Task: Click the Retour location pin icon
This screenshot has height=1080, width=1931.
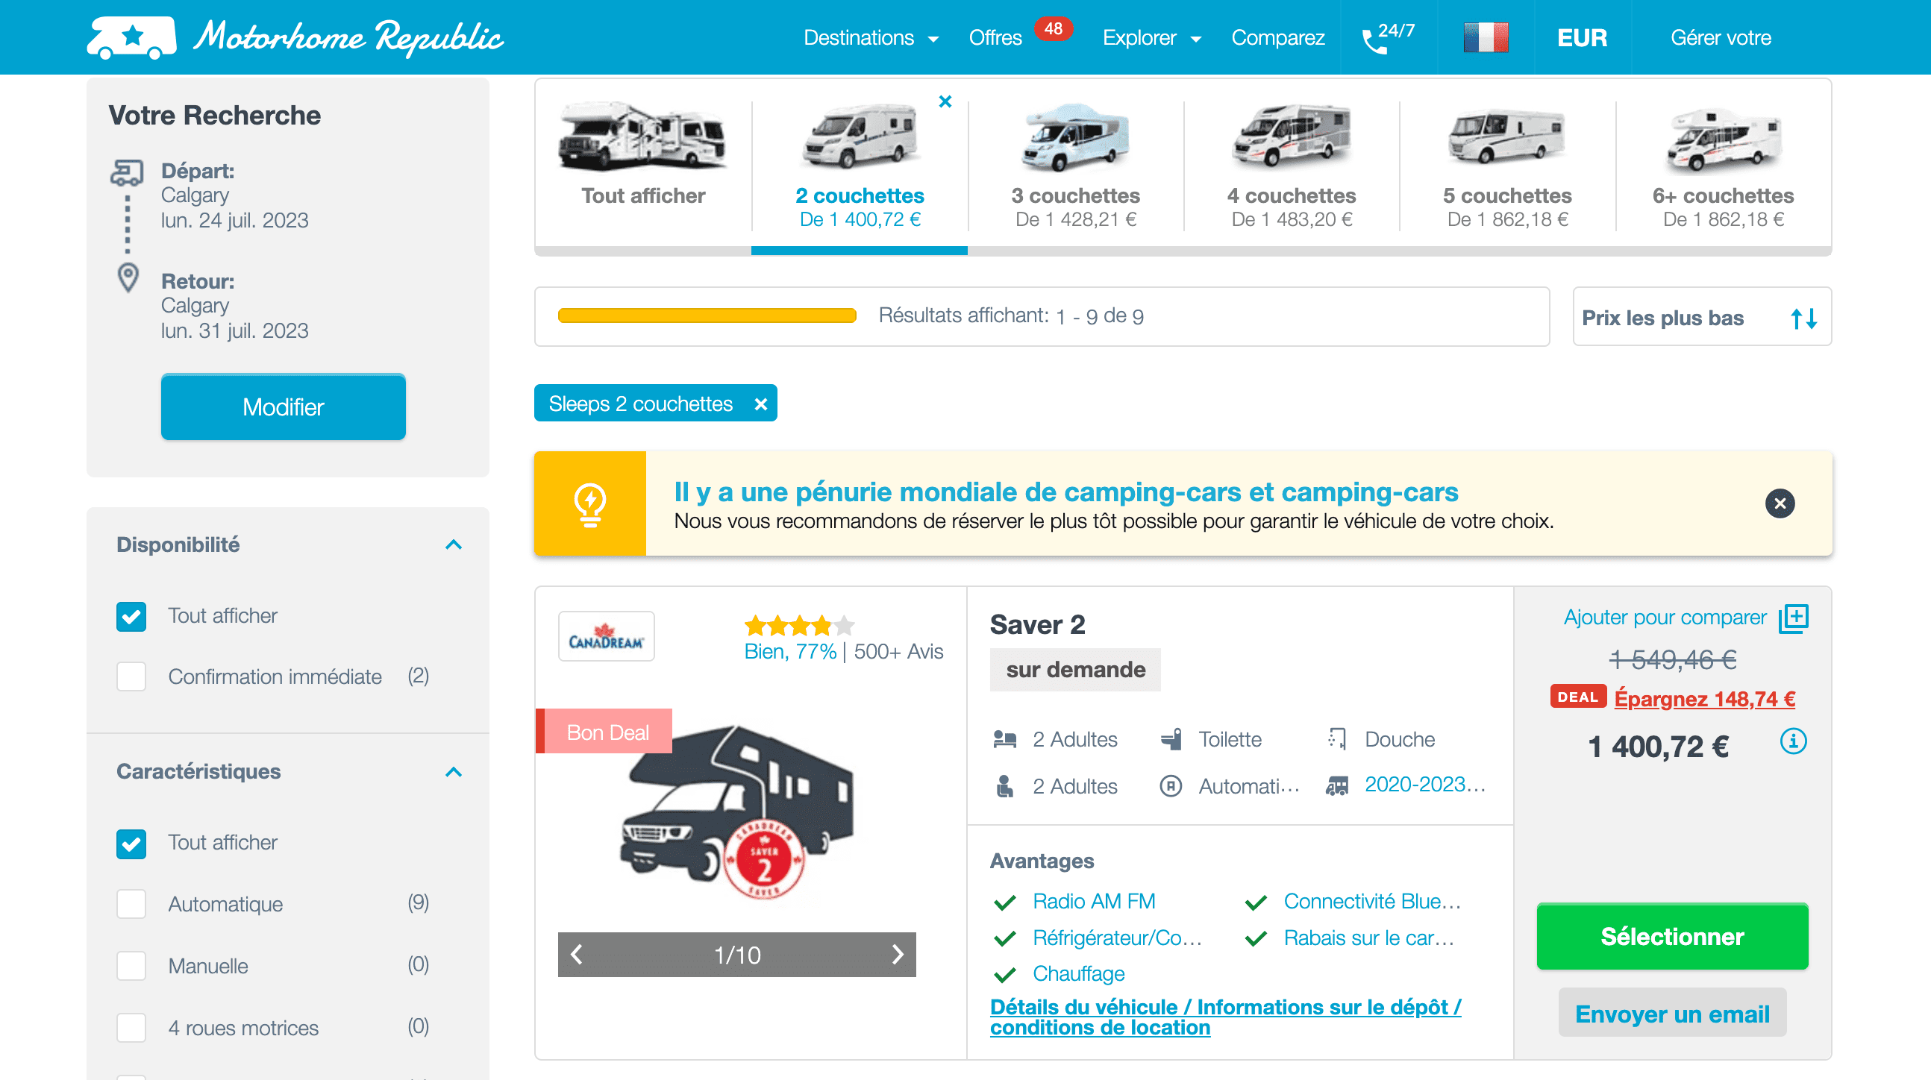Action: click(x=128, y=278)
